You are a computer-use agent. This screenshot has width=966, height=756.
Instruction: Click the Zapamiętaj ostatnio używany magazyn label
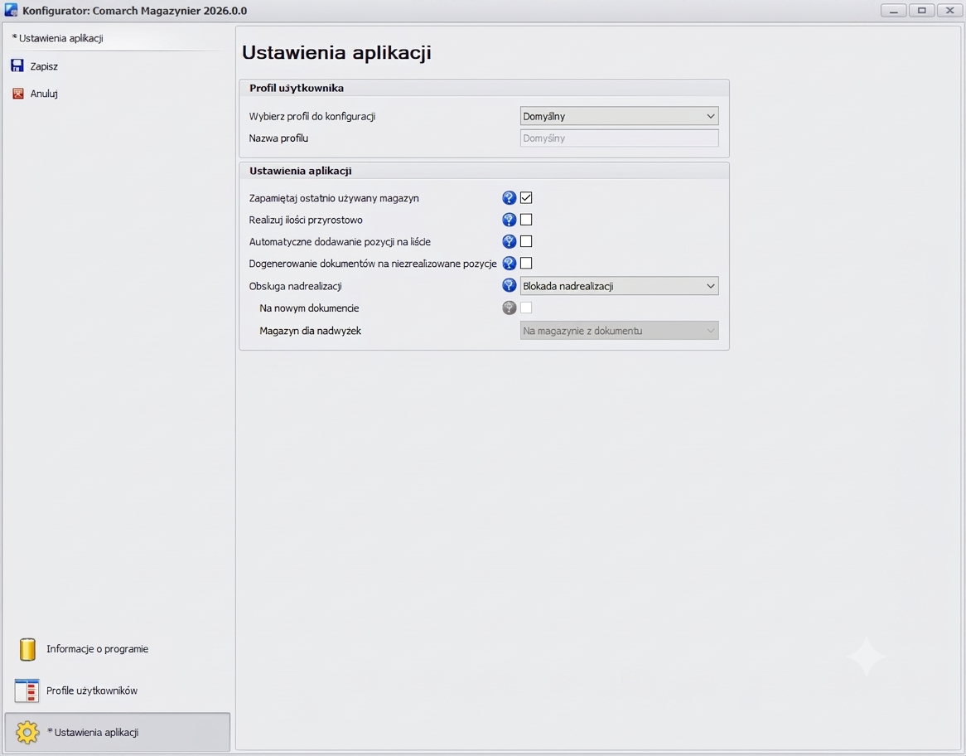coord(334,198)
